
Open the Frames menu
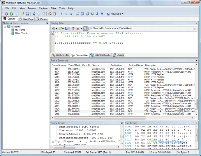coord(32,8)
